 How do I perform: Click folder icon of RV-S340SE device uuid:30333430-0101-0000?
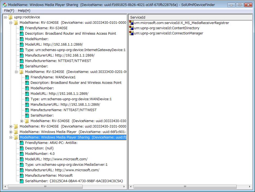click(16, 23)
